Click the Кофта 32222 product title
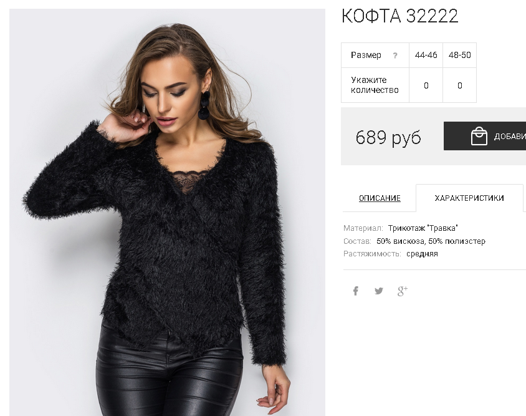The width and height of the screenshot is (526, 416). (x=400, y=16)
